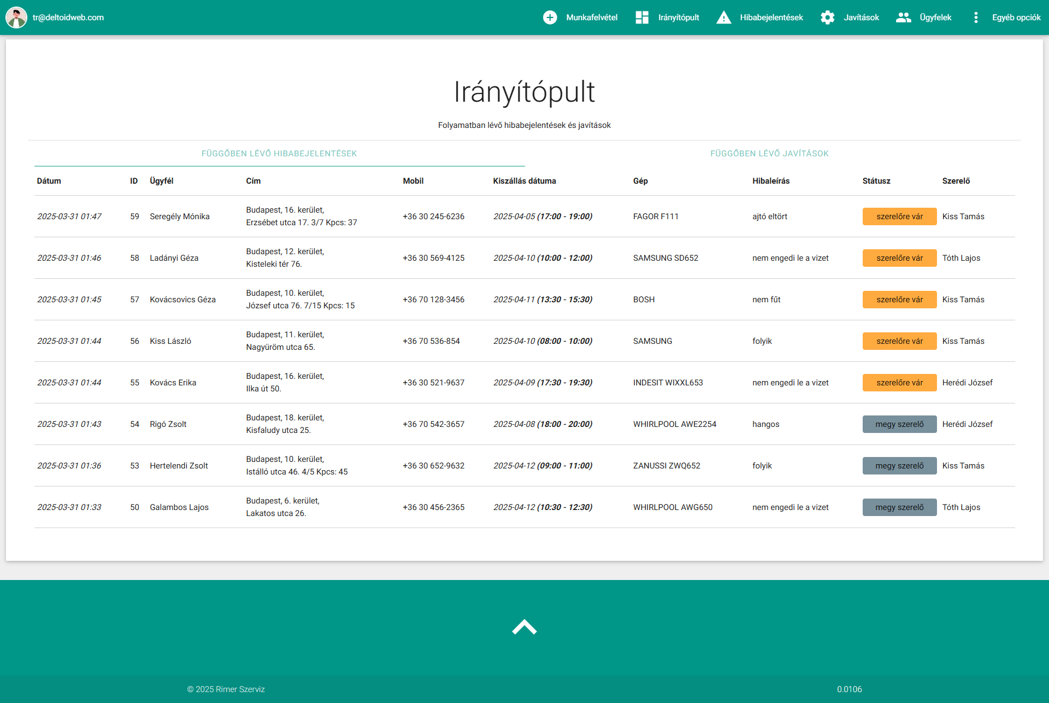Click the Ügyfelek people icon
Viewport: 1049px width, 703px height.
904,17
